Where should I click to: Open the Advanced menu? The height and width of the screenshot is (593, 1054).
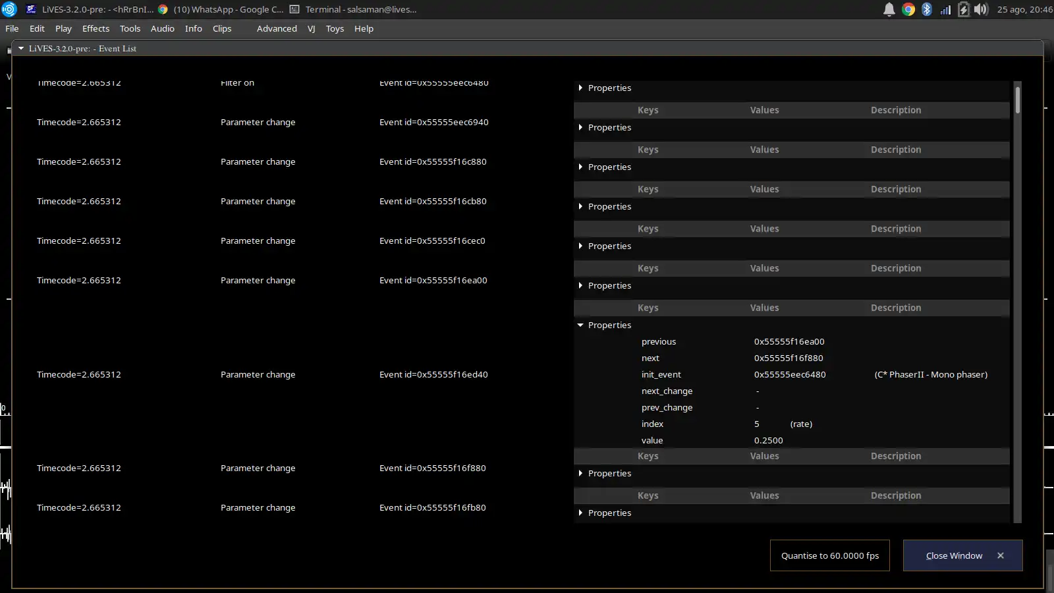(x=277, y=28)
